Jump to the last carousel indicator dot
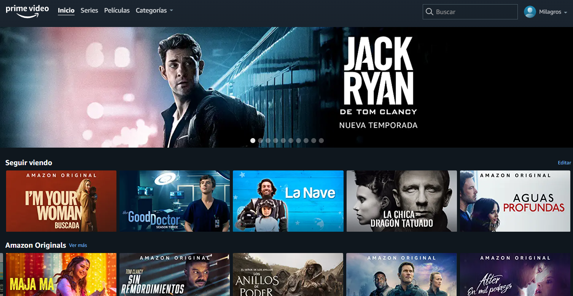 pos(321,140)
